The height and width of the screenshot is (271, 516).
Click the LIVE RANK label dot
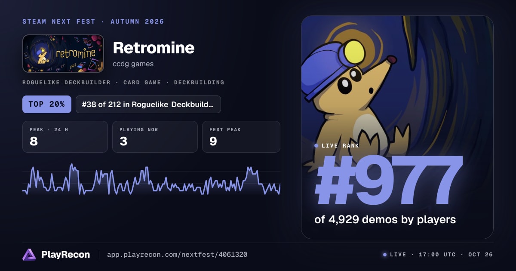click(x=316, y=146)
